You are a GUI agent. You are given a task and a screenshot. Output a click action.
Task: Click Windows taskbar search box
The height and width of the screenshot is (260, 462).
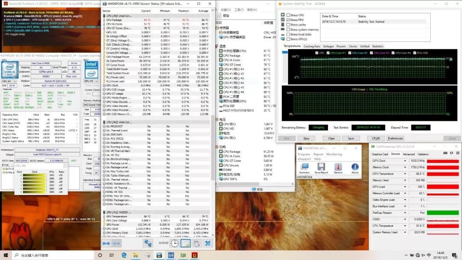(53, 255)
